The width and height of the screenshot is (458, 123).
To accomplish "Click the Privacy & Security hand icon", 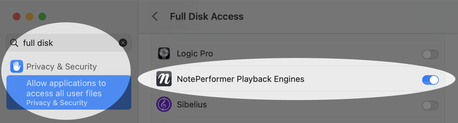I will coord(17,66).
